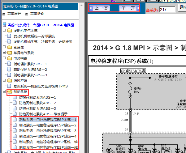The height and width of the screenshot is (153, 186).
Task: Click the 北京现代--名图G2.0--2014 电路图 header title
Action: click(31, 6)
